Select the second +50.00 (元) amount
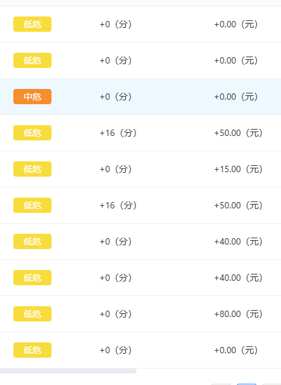 pyautogui.click(x=238, y=205)
